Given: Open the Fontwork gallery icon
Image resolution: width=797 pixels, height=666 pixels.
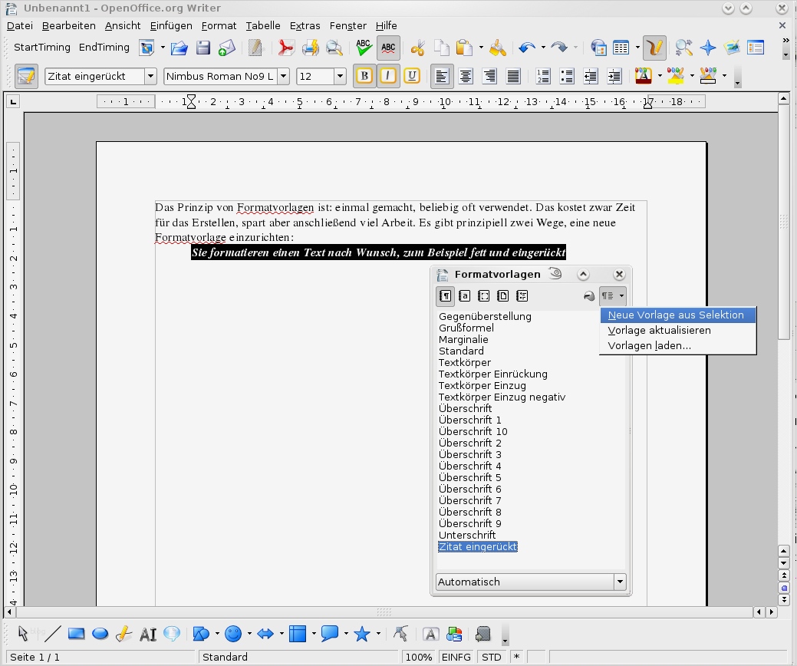Looking at the screenshot, I should [x=431, y=634].
